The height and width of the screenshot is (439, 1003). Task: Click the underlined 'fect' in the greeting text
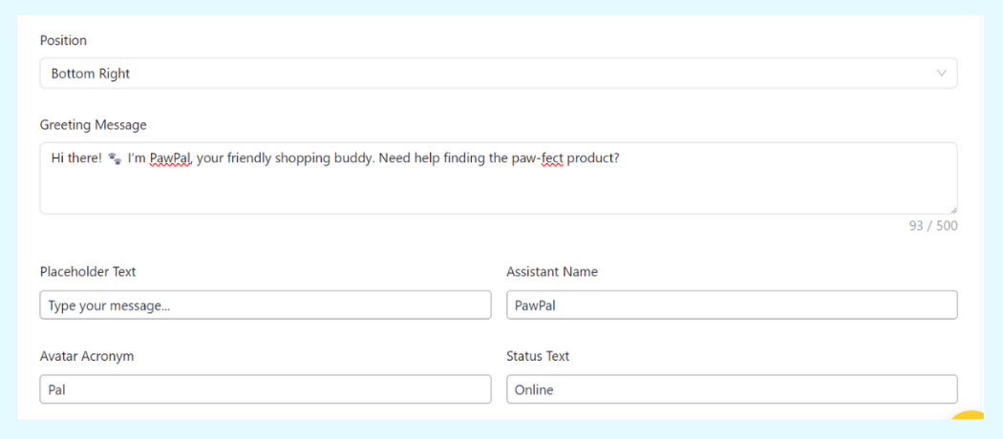[x=552, y=158]
